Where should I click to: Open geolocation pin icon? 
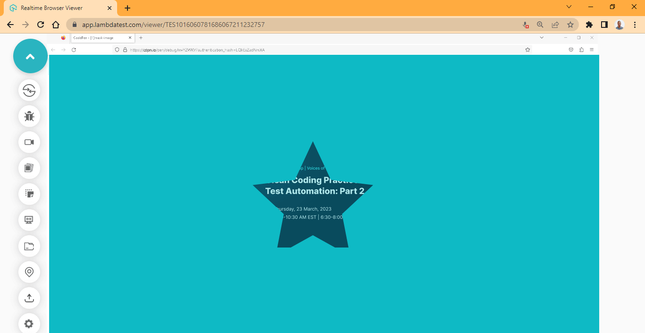coord(29,272)
